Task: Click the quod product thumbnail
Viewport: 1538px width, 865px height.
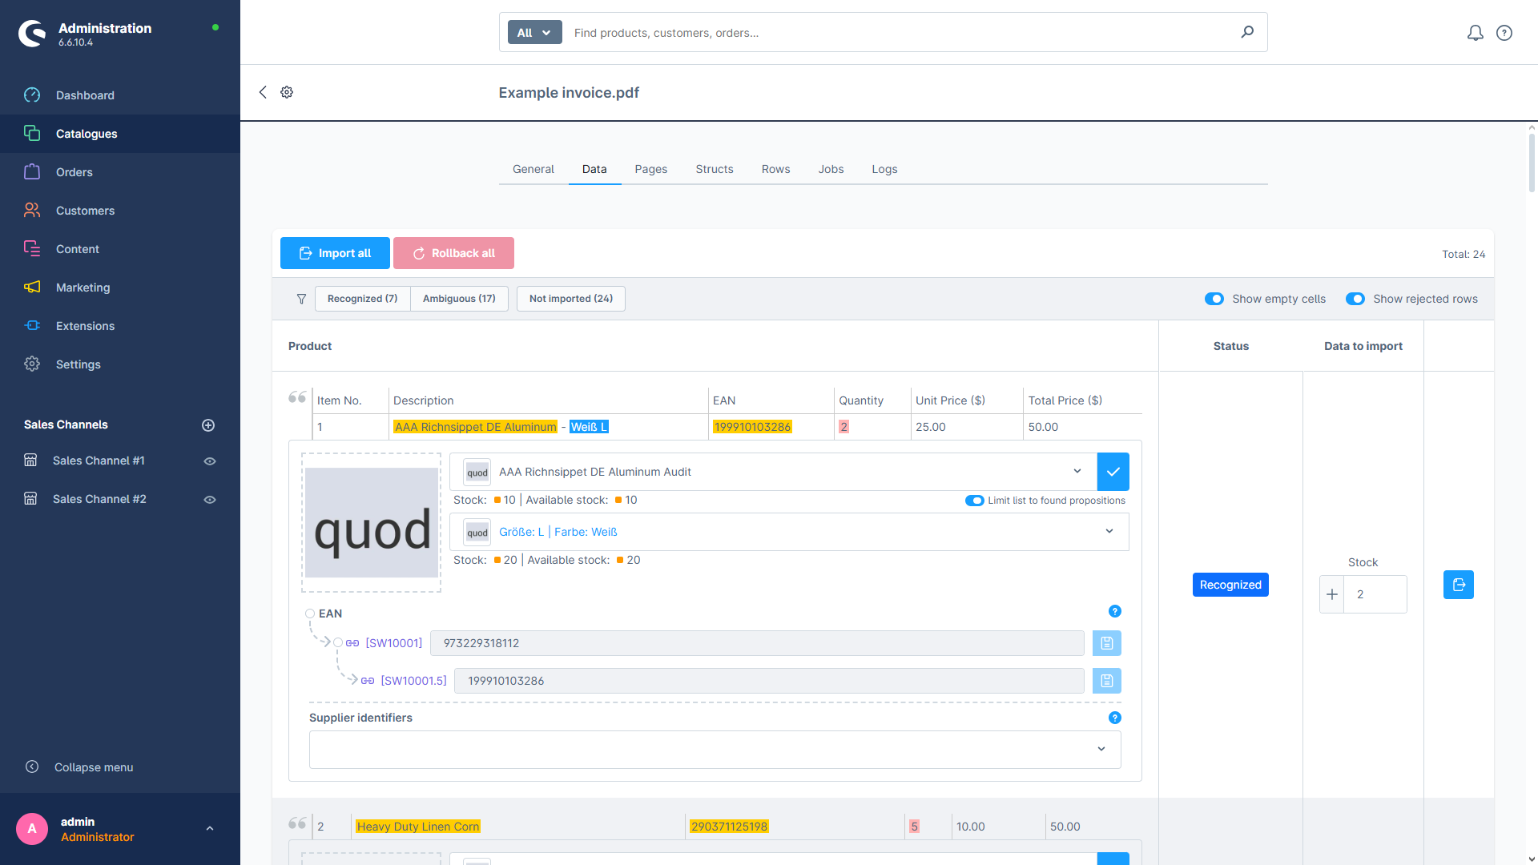Action: [x=372, y=523]
